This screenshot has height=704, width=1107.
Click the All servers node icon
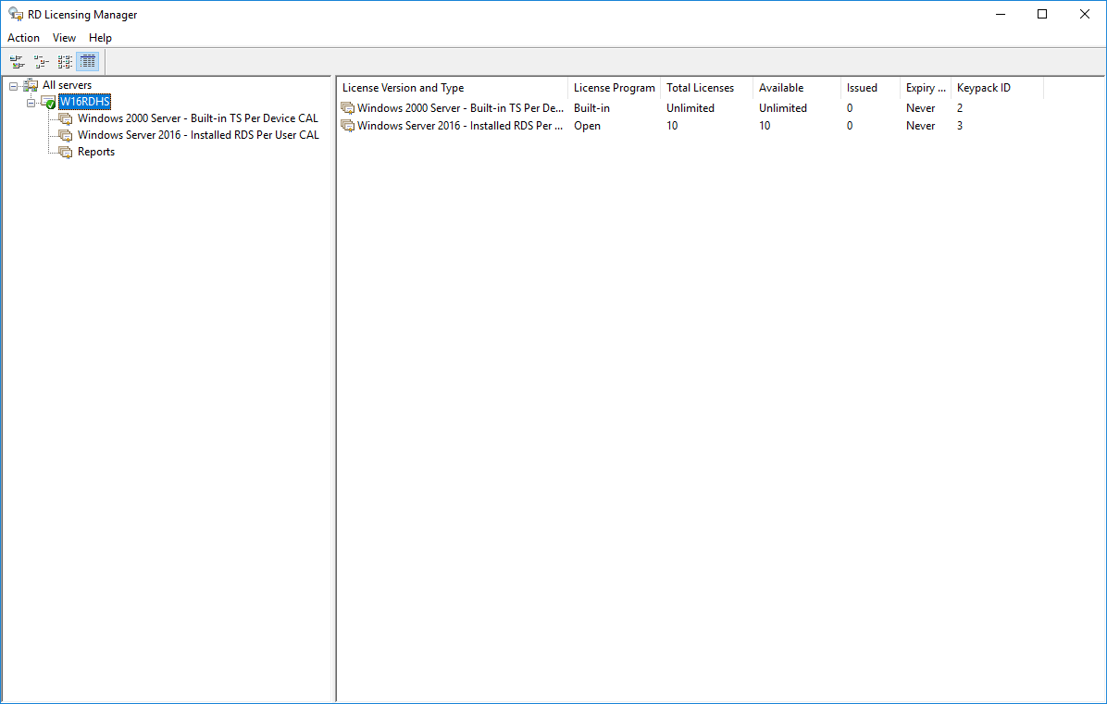click(x=31, y=85)
